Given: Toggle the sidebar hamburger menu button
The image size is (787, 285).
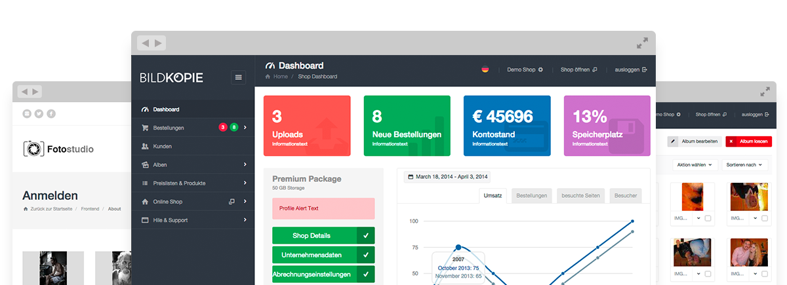Looking at the screenshot, I should click(238, 77).
